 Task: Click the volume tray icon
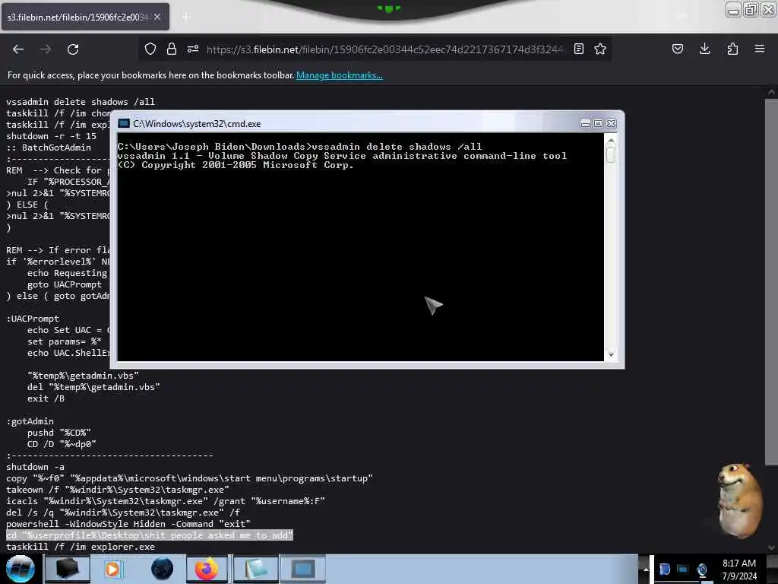coord(701,569)
